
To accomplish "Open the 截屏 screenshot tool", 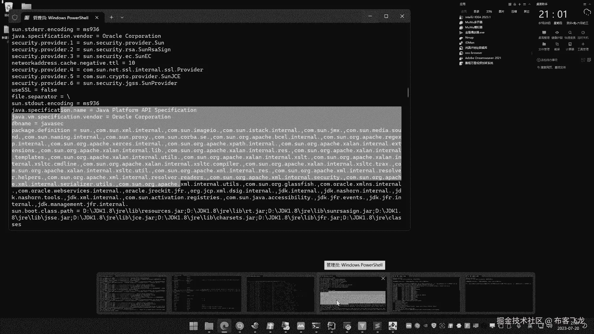I will point(557,46).
